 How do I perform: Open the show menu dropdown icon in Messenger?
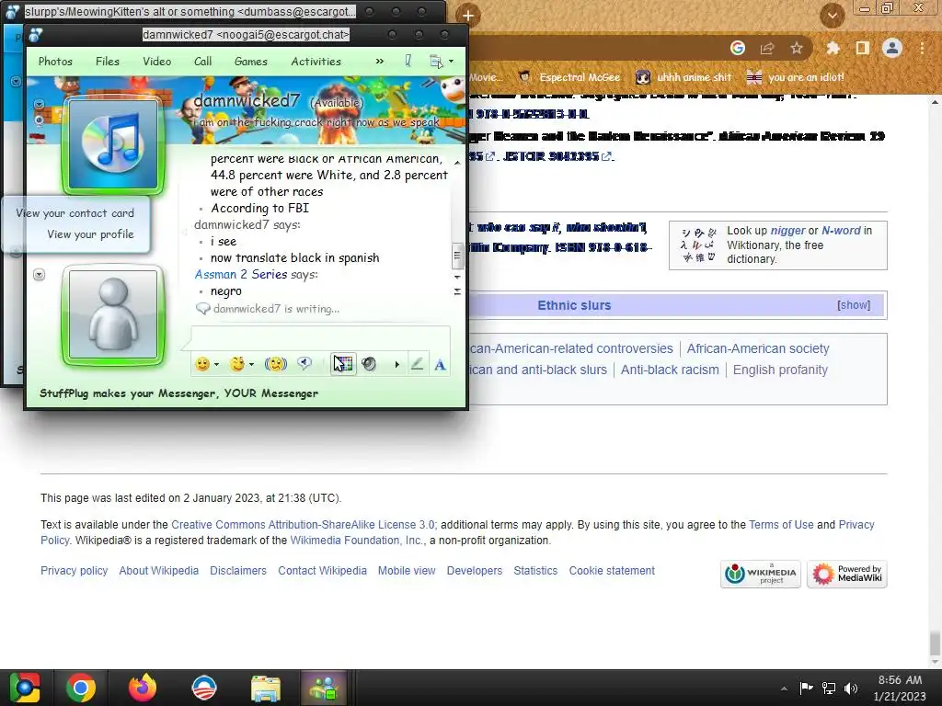click(x=441, y=62)
